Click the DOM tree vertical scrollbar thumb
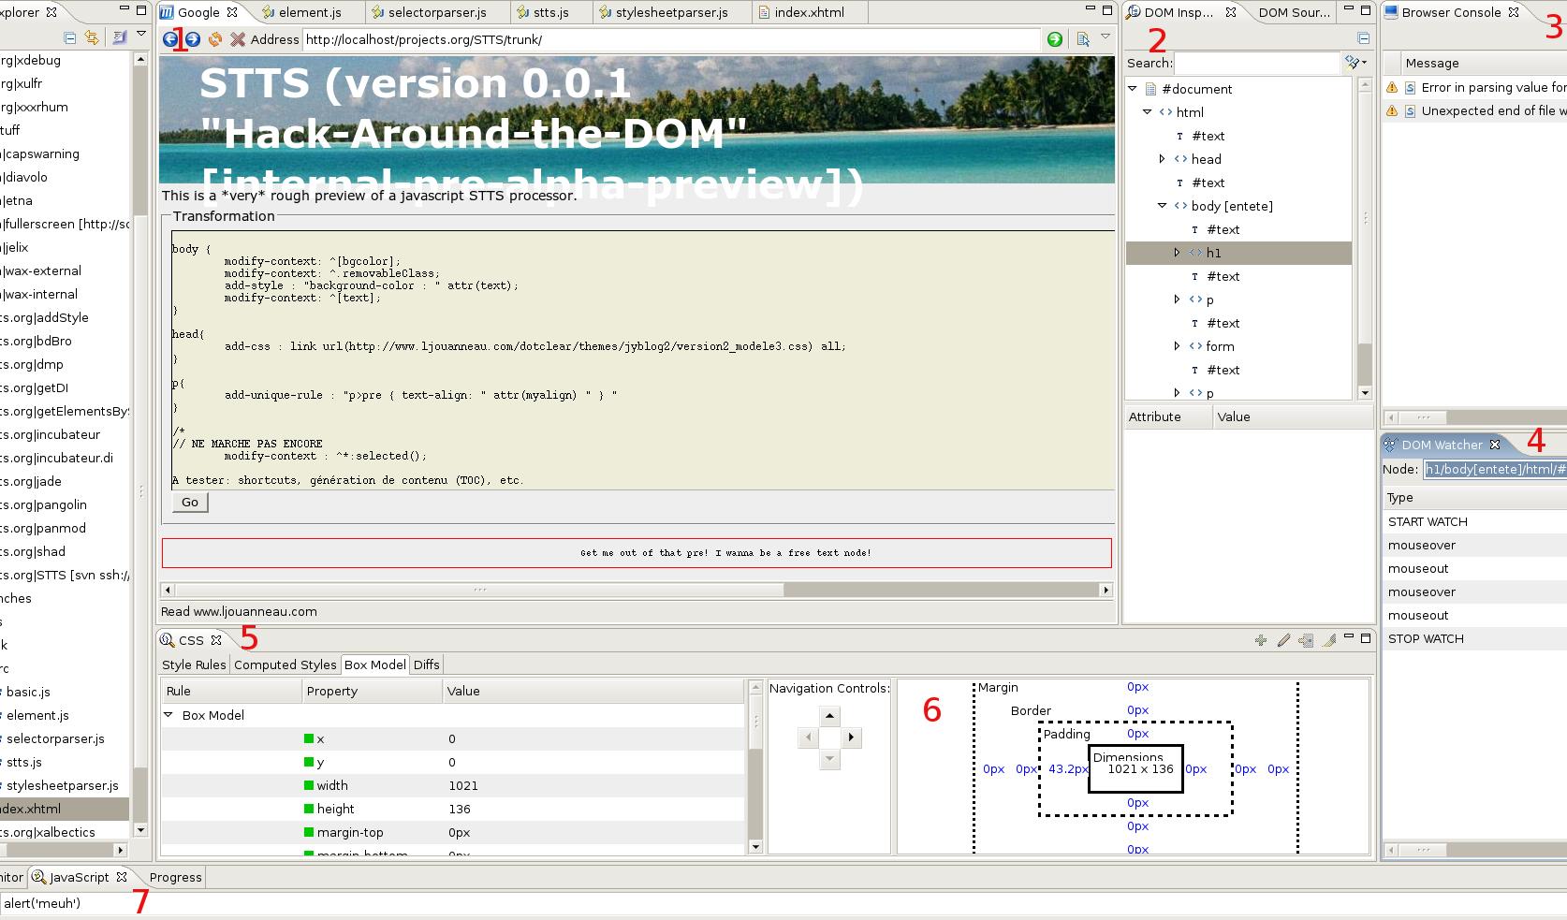1567x920 pixels. tap(1365, 365)
